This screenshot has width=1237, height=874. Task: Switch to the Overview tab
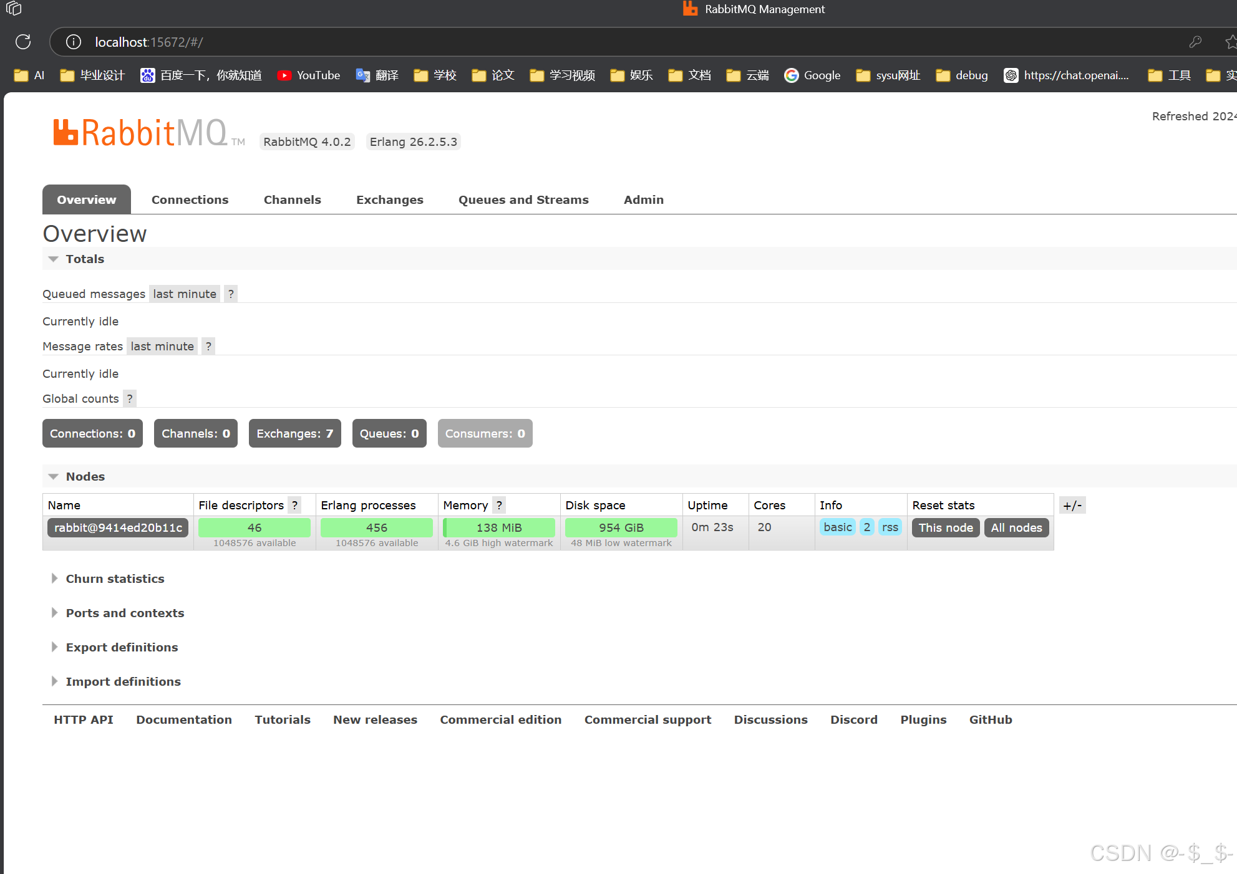click(x=87, y=199)
